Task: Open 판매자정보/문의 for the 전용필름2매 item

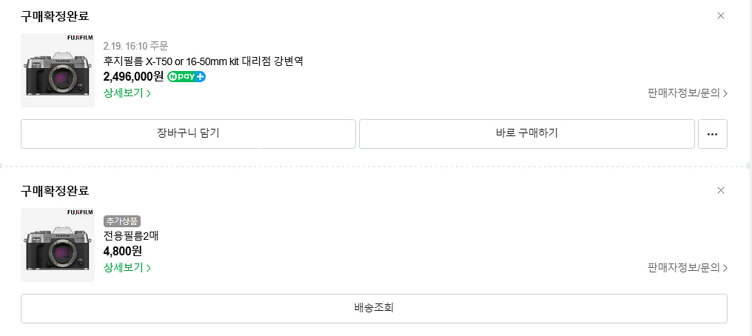Action: pyautogui.click(x=688, y=268)
